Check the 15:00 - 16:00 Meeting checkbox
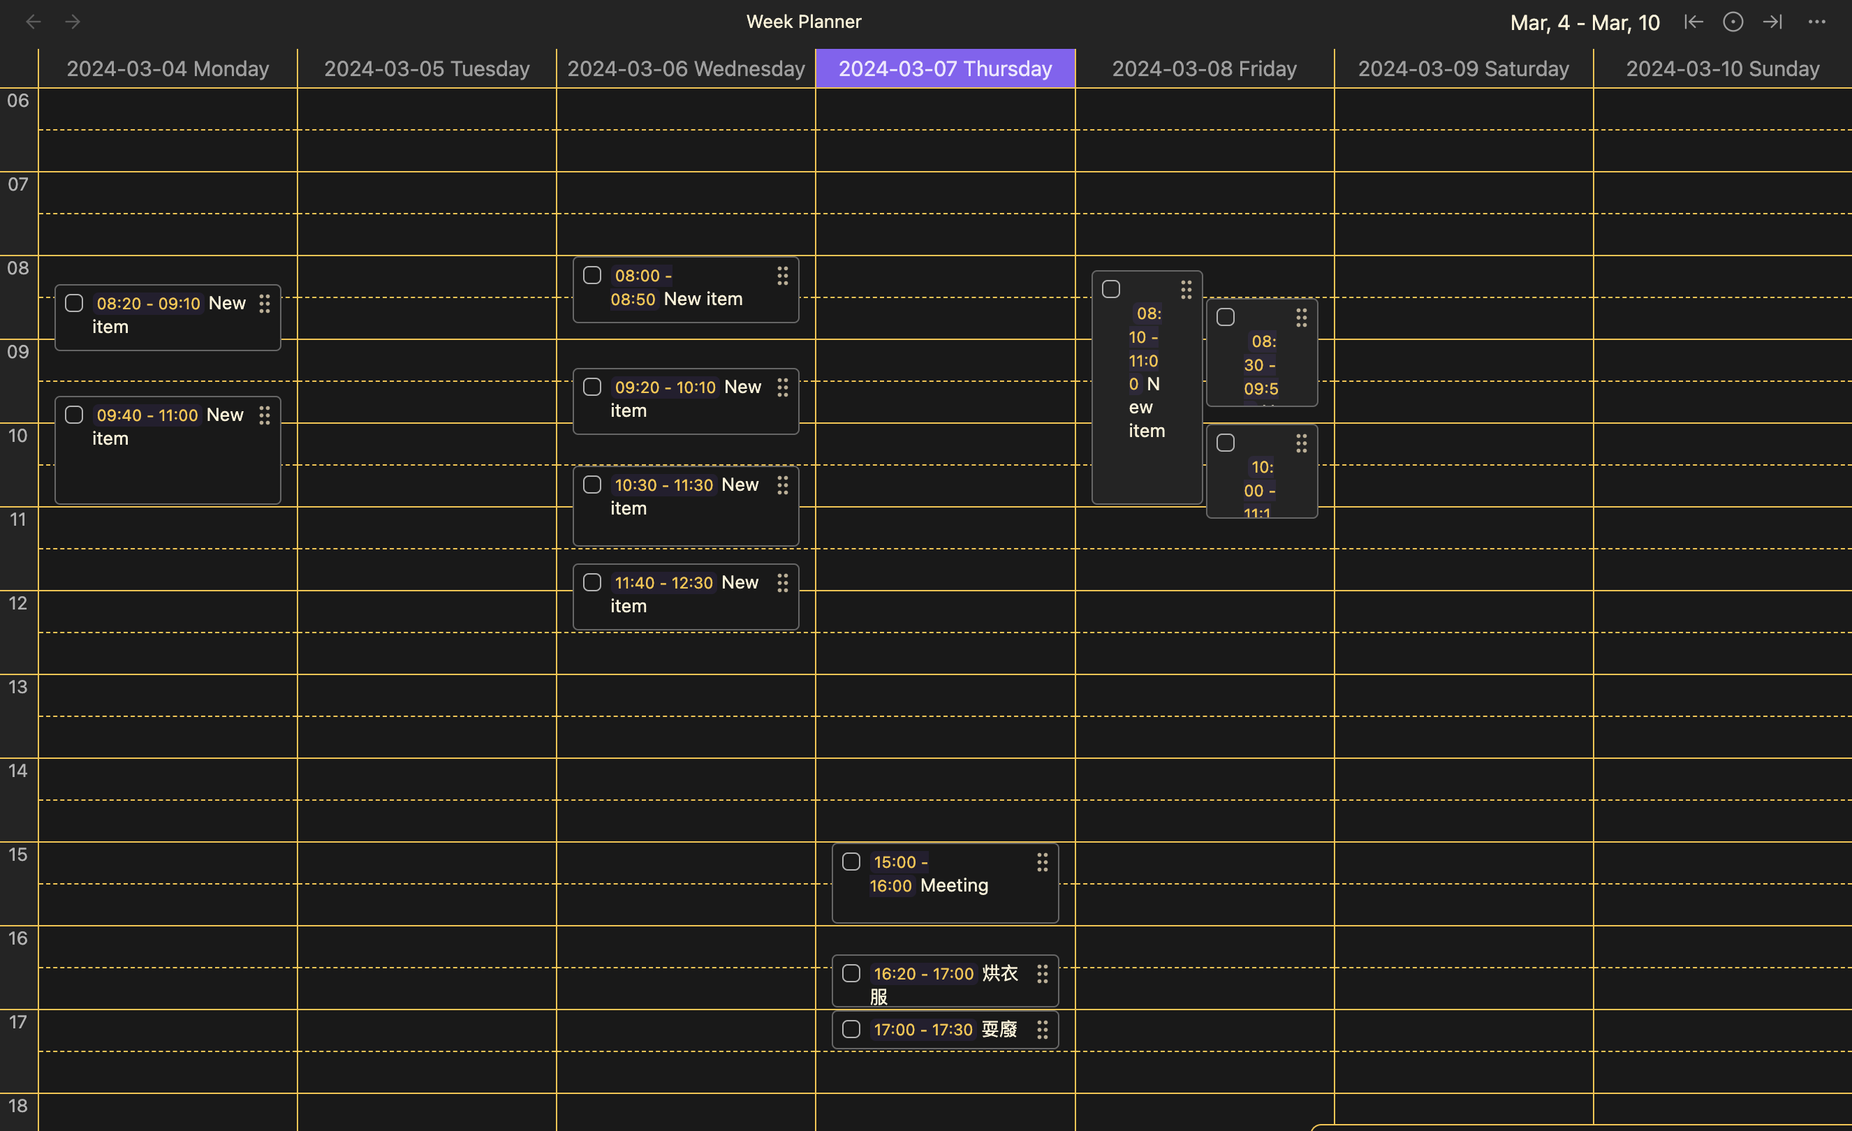The width and height of the screenshot is (1852, 1131). (x=851, y=862)
